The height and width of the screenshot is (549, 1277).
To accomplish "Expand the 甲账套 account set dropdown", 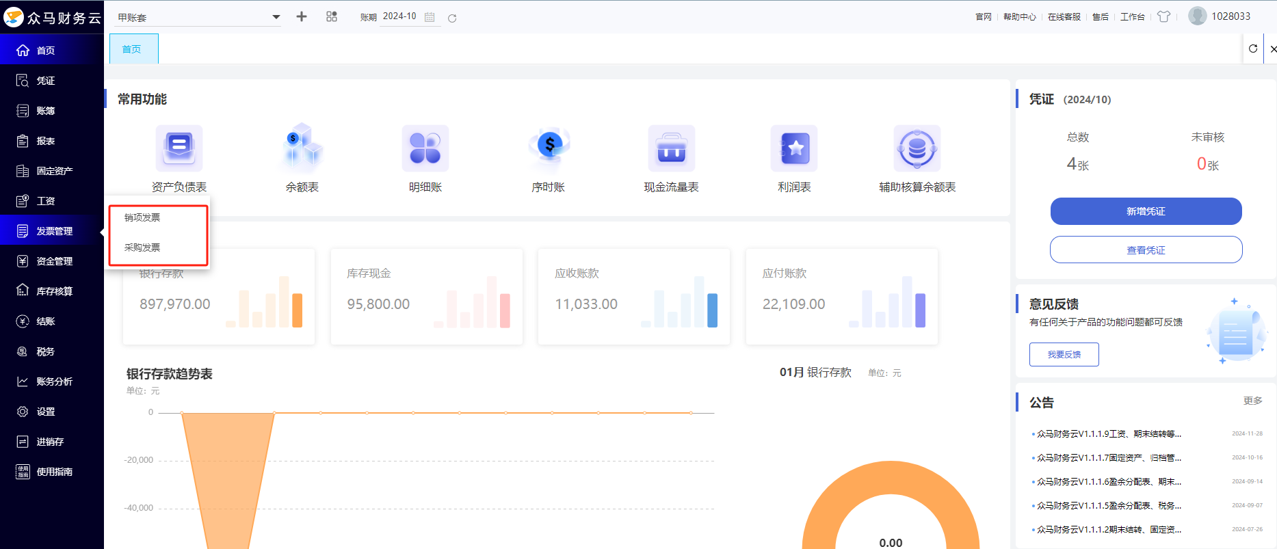I will [198, 17].
